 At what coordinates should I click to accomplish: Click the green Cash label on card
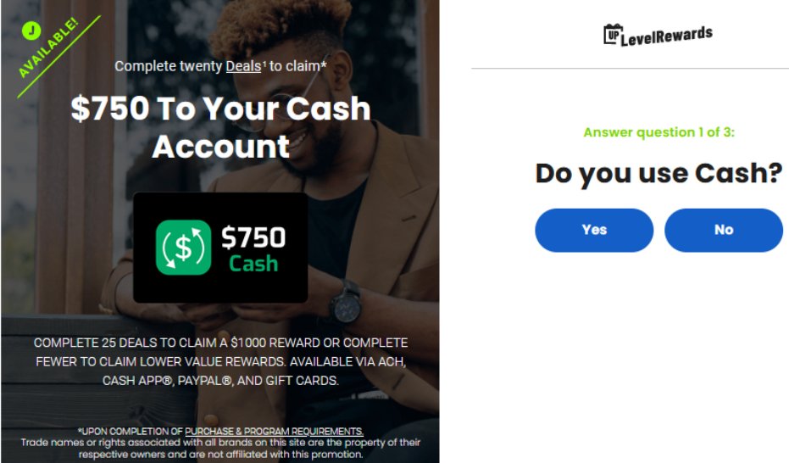pyautogui.click(x=253, y=264)
